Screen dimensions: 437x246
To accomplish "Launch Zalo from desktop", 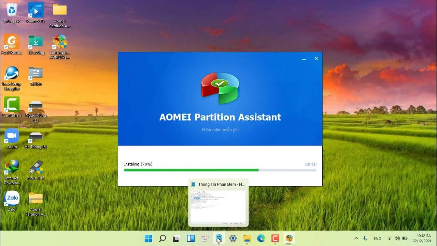I will (12, 201).
